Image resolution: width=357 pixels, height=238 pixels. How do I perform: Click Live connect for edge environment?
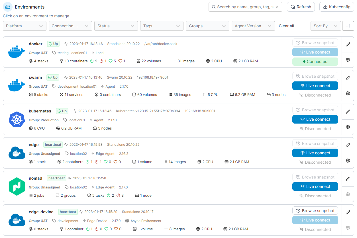[315, 153]
